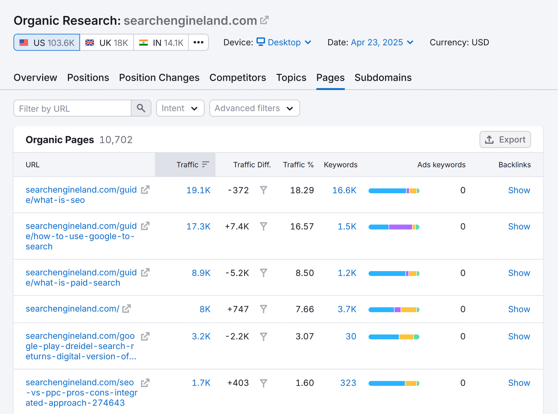This screenshot has width=558, height=414.
Task: Show backlinks for what-is-seo row
Action: pyautogui.click(x=519, y=190)
